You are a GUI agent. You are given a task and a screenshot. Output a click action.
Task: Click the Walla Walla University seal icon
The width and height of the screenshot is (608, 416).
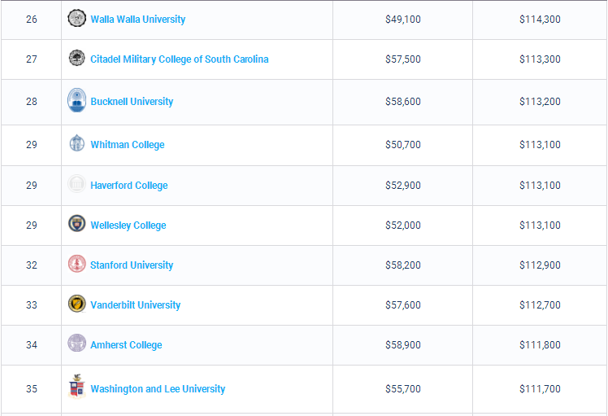click(76, 18)
